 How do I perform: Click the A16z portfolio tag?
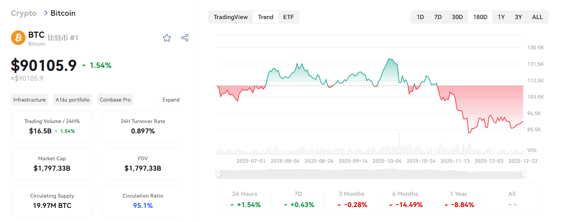coord(73,100)
